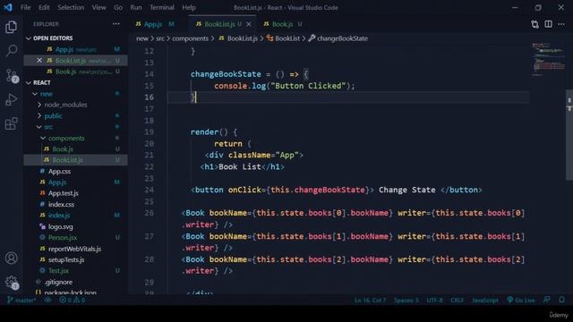Change the UTF-8 encoding setting
Viewport: 573px width, 322px height.
(434, 301)
